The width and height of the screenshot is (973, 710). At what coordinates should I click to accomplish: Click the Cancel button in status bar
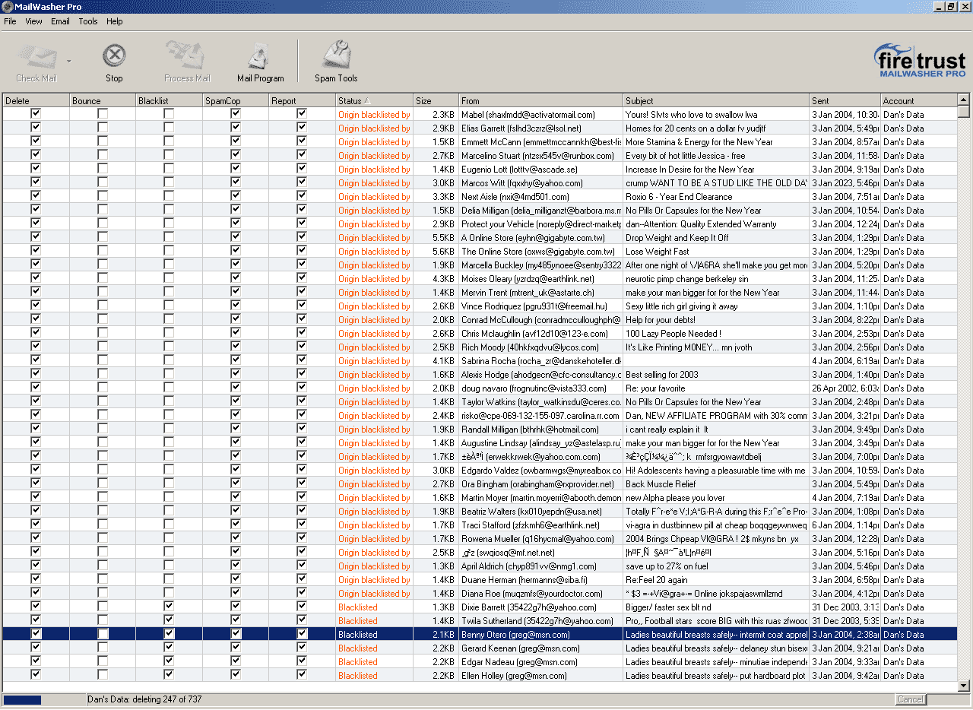pos(910,699)
